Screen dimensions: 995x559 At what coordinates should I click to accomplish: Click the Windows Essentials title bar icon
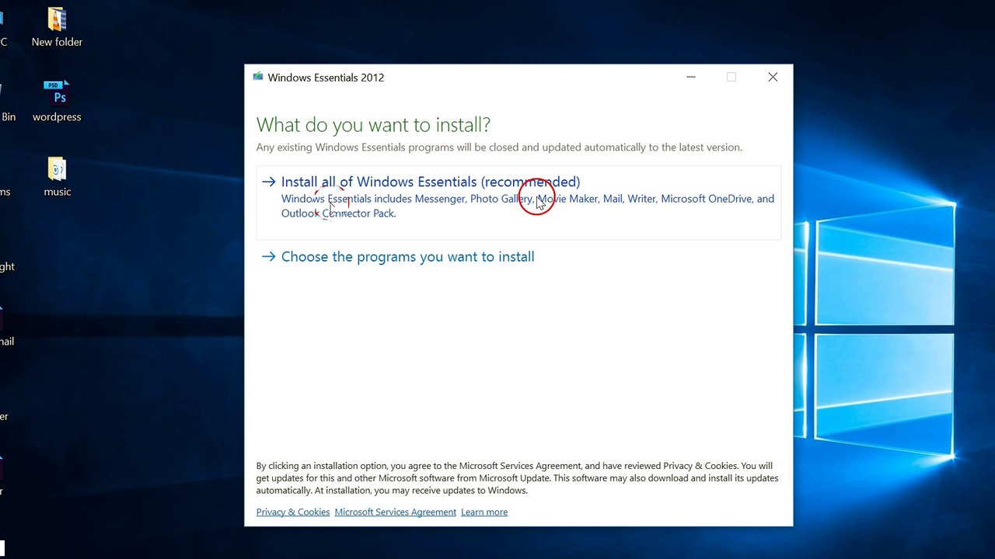258,77
